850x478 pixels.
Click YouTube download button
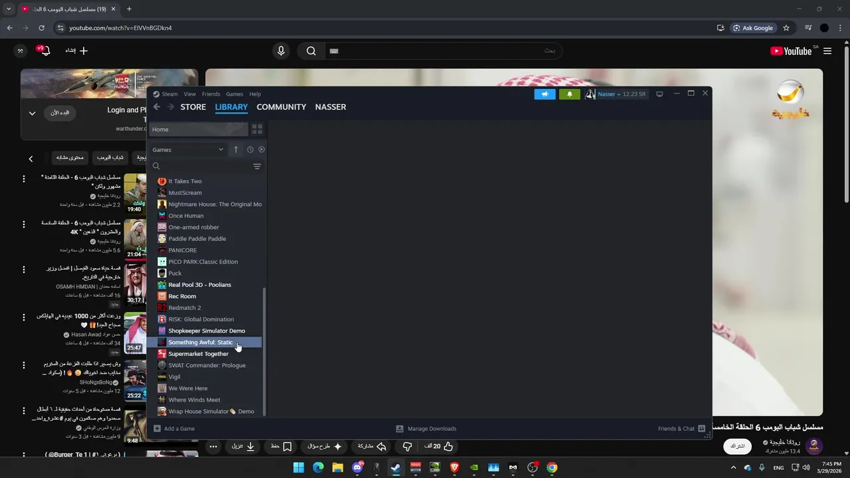coord(243,447)
